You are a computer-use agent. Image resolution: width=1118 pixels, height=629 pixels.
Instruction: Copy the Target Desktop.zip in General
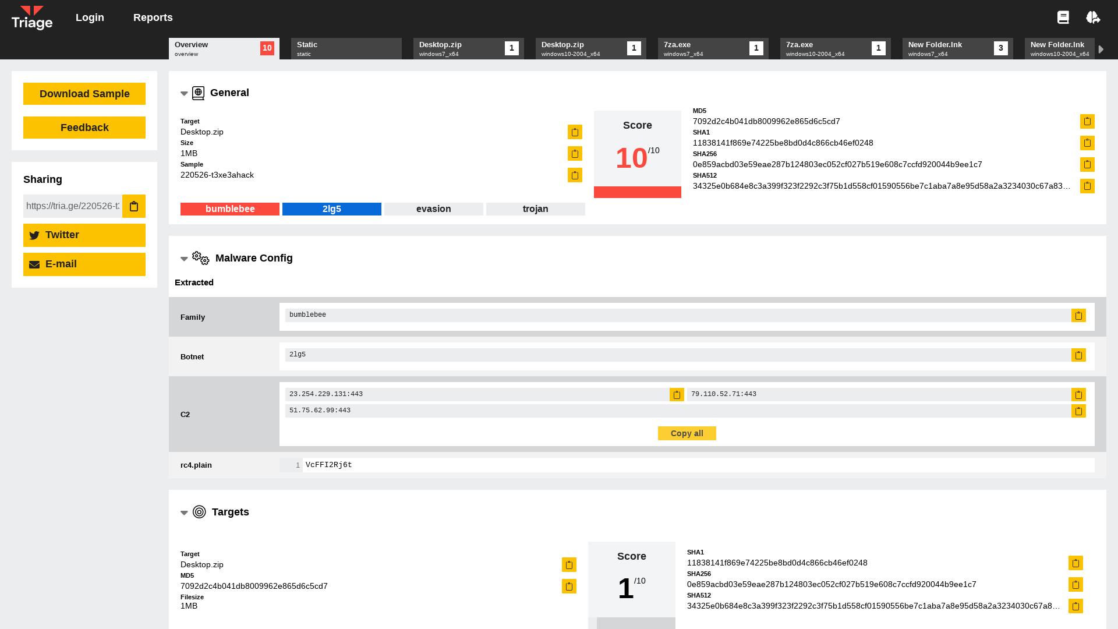[x=575, y=132]
